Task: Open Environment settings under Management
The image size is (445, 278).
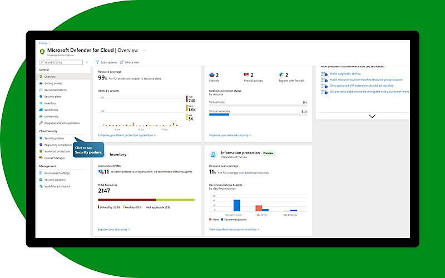Action: click(57, 173)
